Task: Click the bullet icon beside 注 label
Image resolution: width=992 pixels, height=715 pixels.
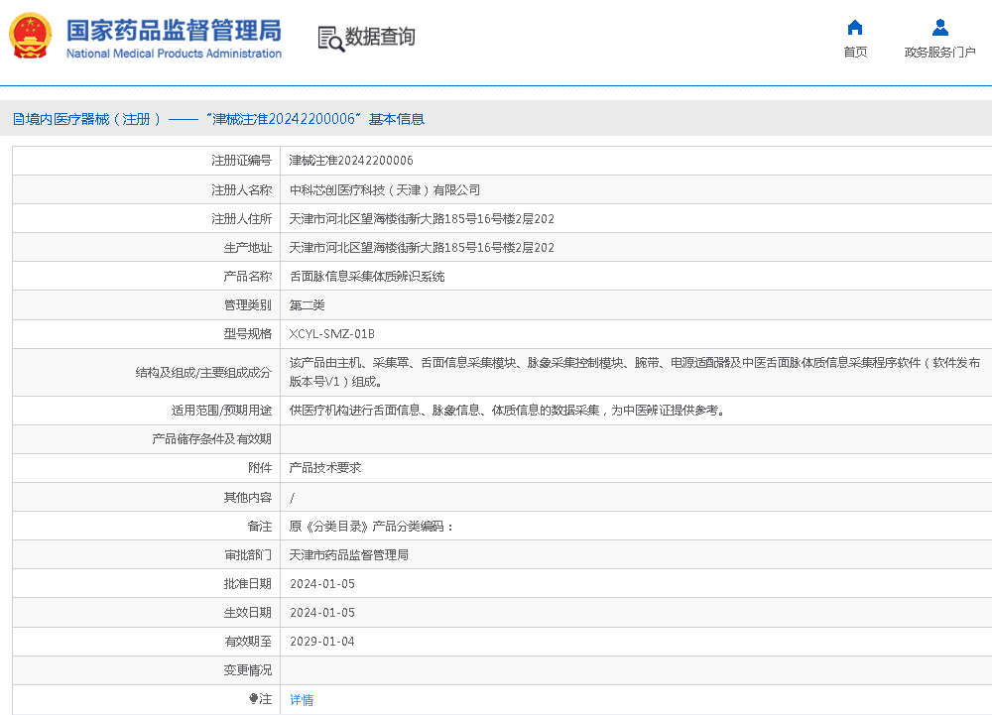Action: point(254,699)
